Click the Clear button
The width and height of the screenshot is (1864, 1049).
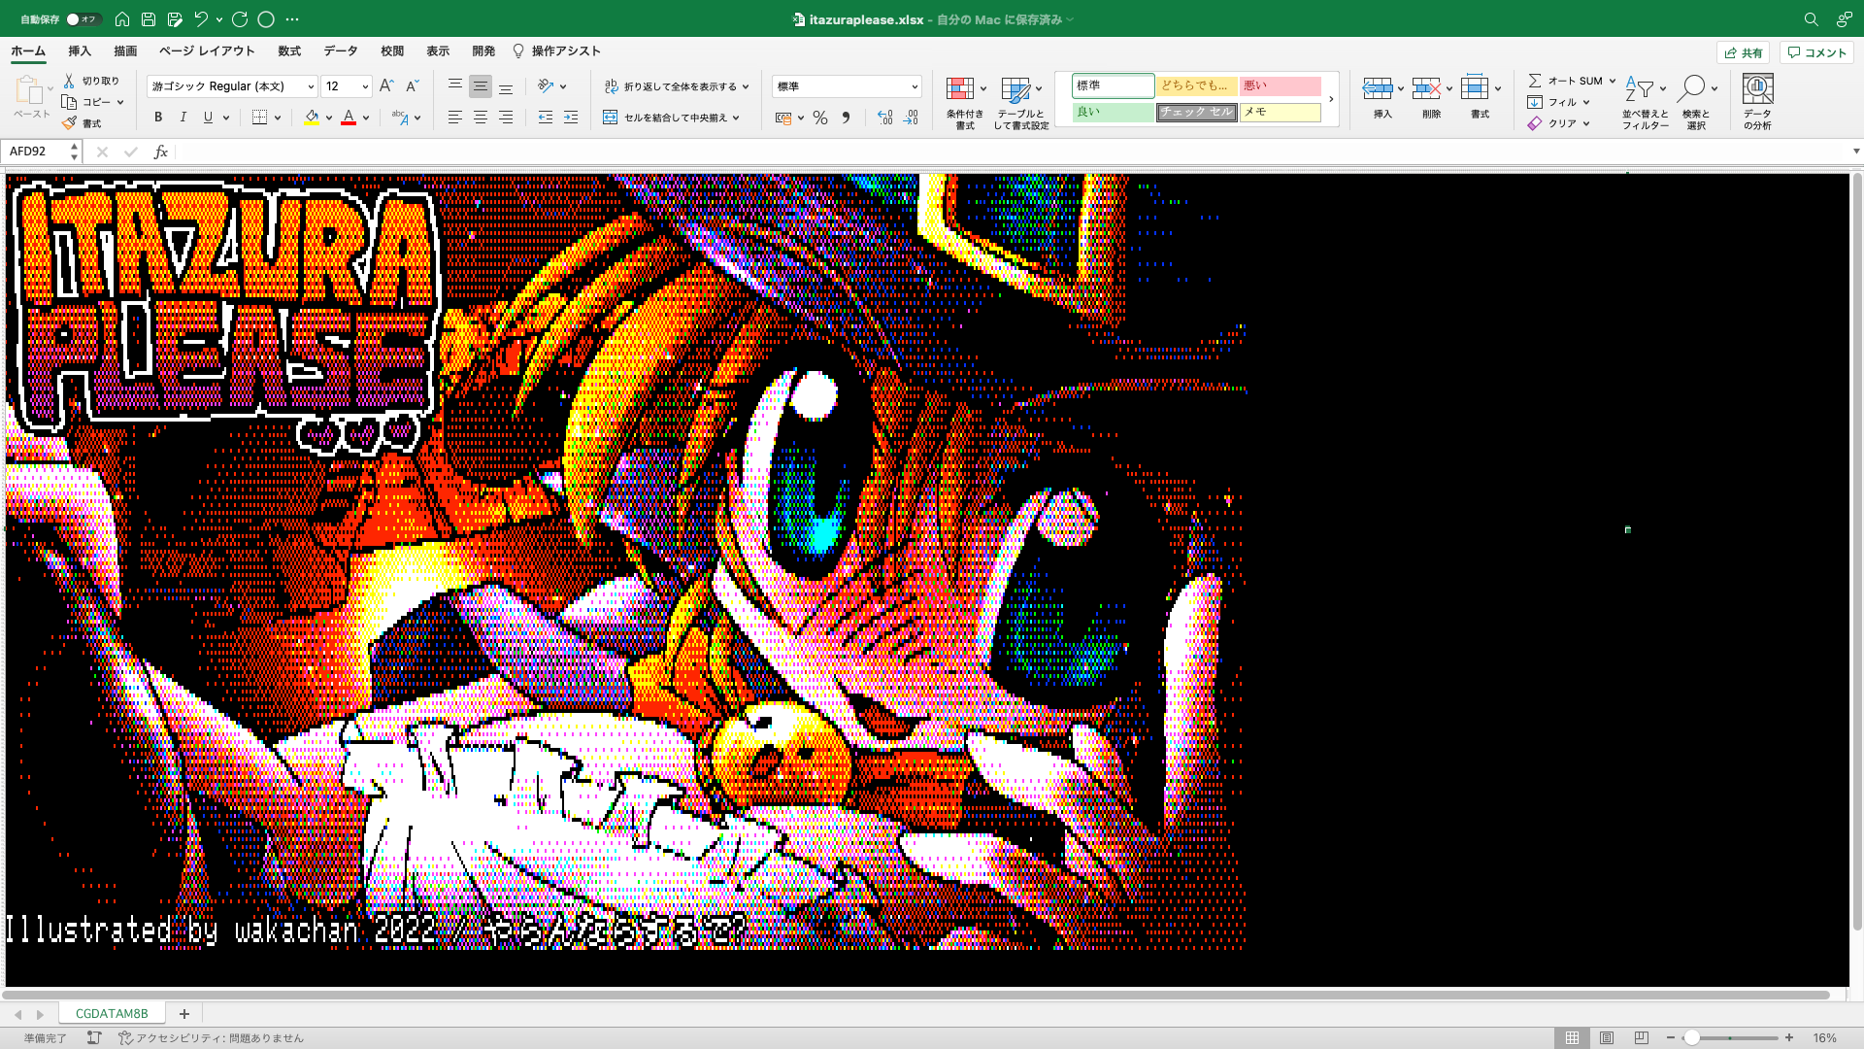coord(1558,123)
